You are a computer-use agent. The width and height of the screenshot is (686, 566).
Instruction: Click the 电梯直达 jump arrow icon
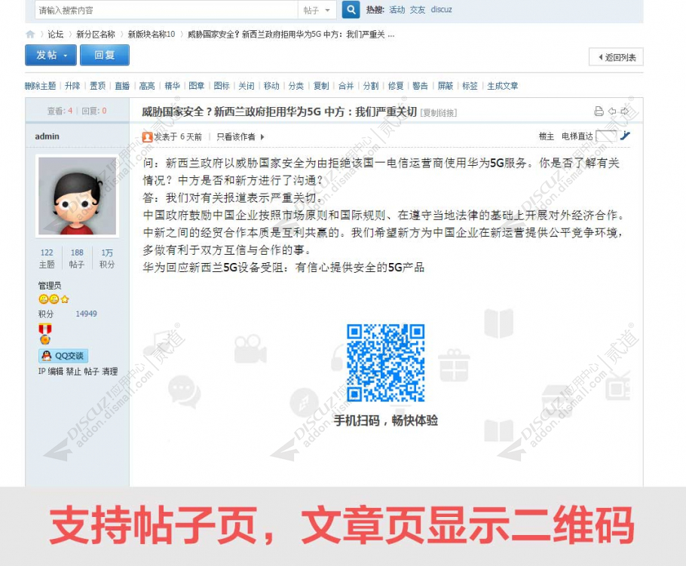tap(625, 136)
